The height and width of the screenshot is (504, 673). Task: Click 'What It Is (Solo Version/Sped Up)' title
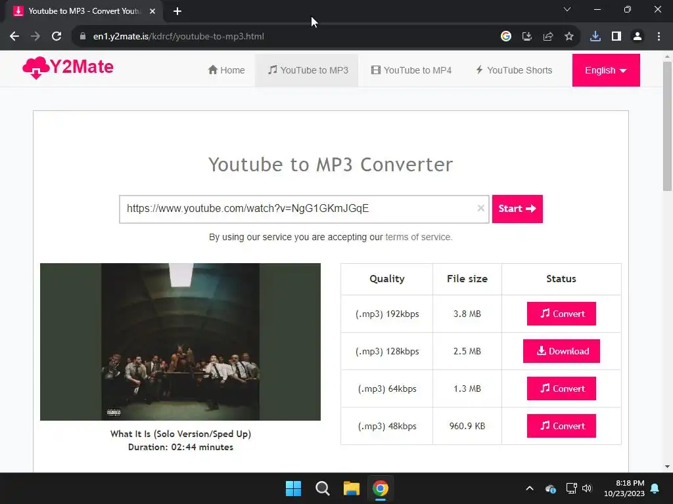[181, 434]
